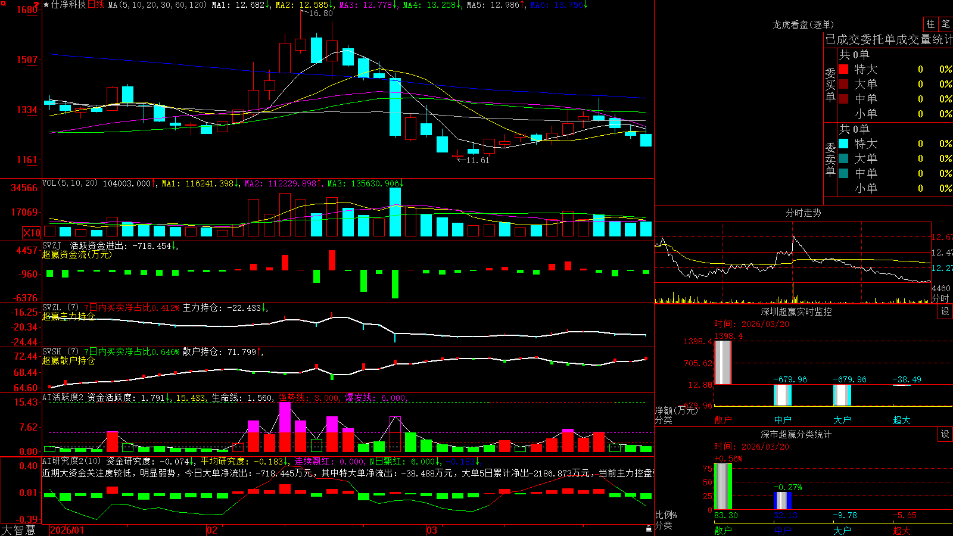This screenshot has width=953, height=536.
Task: Click the 03 month marker on timeline
Action: tap(432, 530)
